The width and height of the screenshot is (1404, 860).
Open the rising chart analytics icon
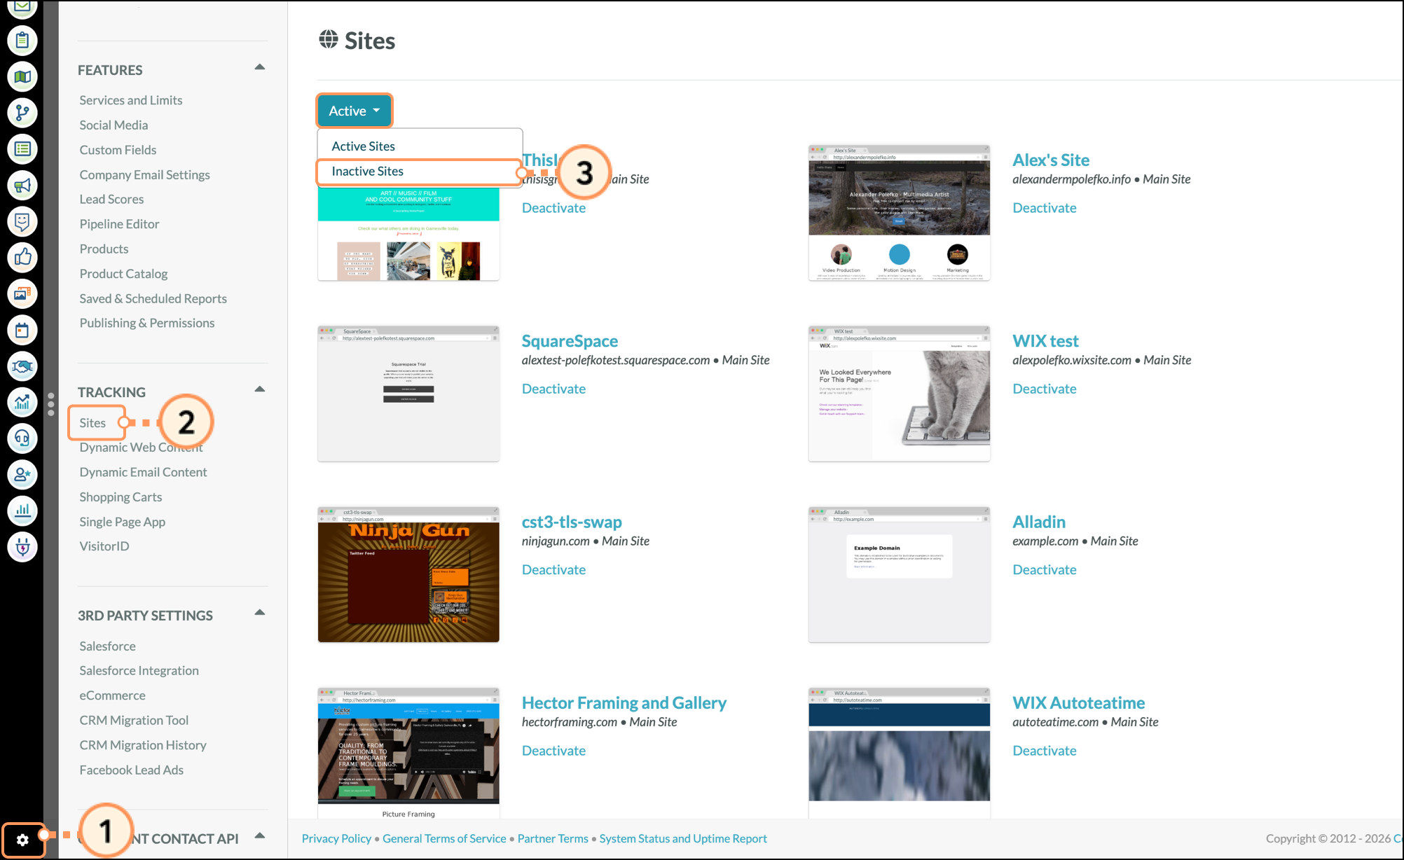pos(22,402)
